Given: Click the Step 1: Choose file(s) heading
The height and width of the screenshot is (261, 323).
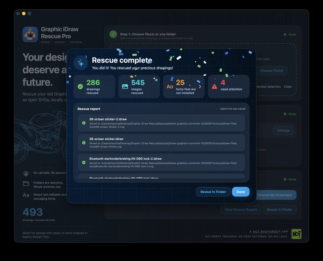Looking at the screenshot, I should (148, 34).
